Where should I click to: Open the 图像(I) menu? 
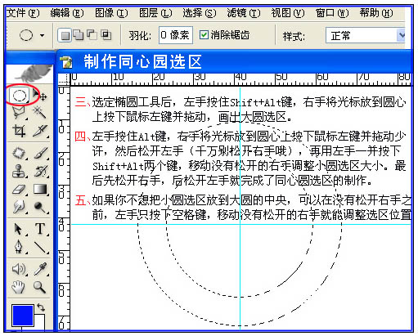(x=111, y=13)
